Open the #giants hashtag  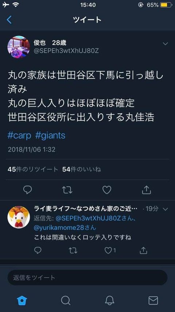(x=50, y=135)
